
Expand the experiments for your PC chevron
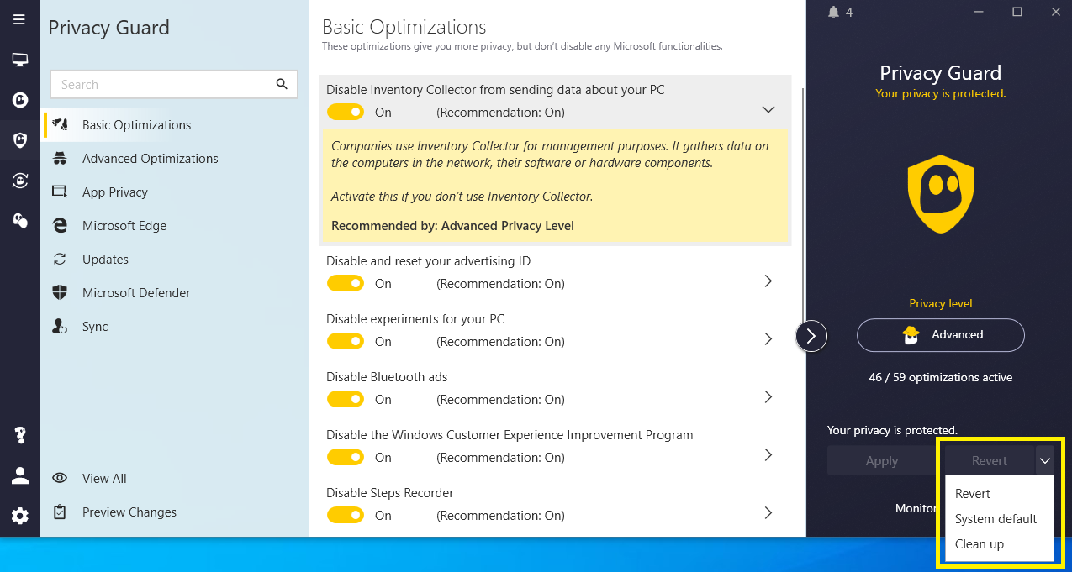768,338
